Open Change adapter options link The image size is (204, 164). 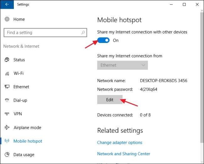coord(120,143)
